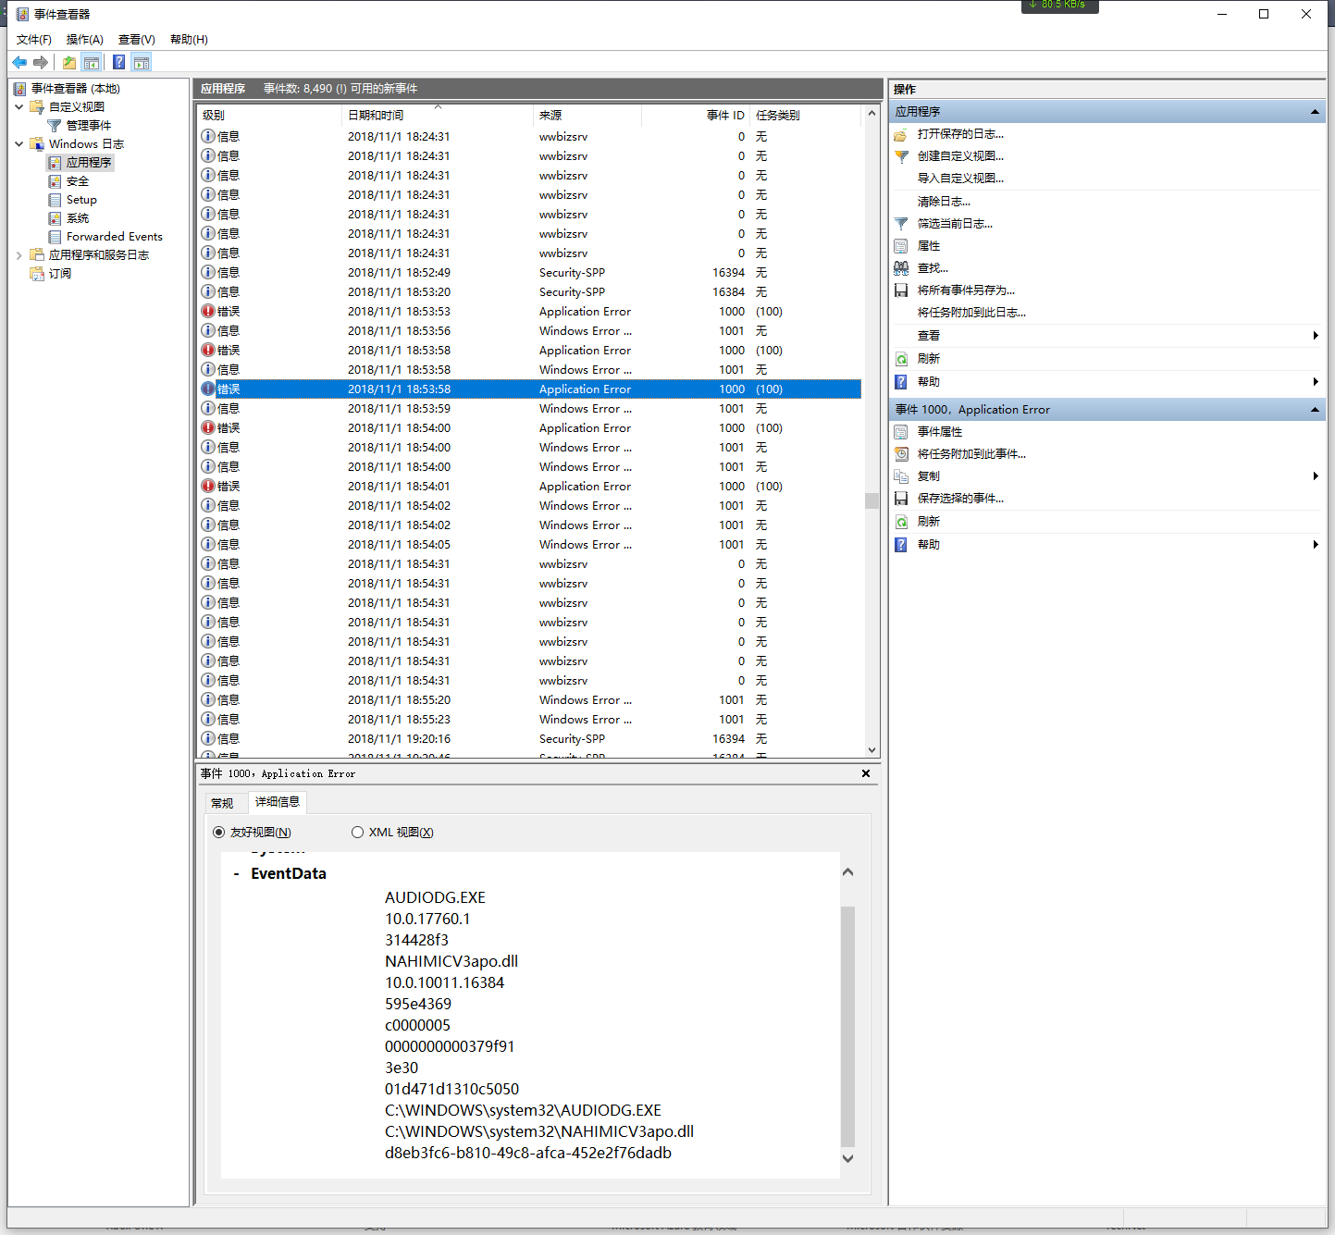Open the 文件(F) menu
Image resolution: width=1335 pixels, height=1235 pixels.
pyautogui.click(x=34, y=40)
